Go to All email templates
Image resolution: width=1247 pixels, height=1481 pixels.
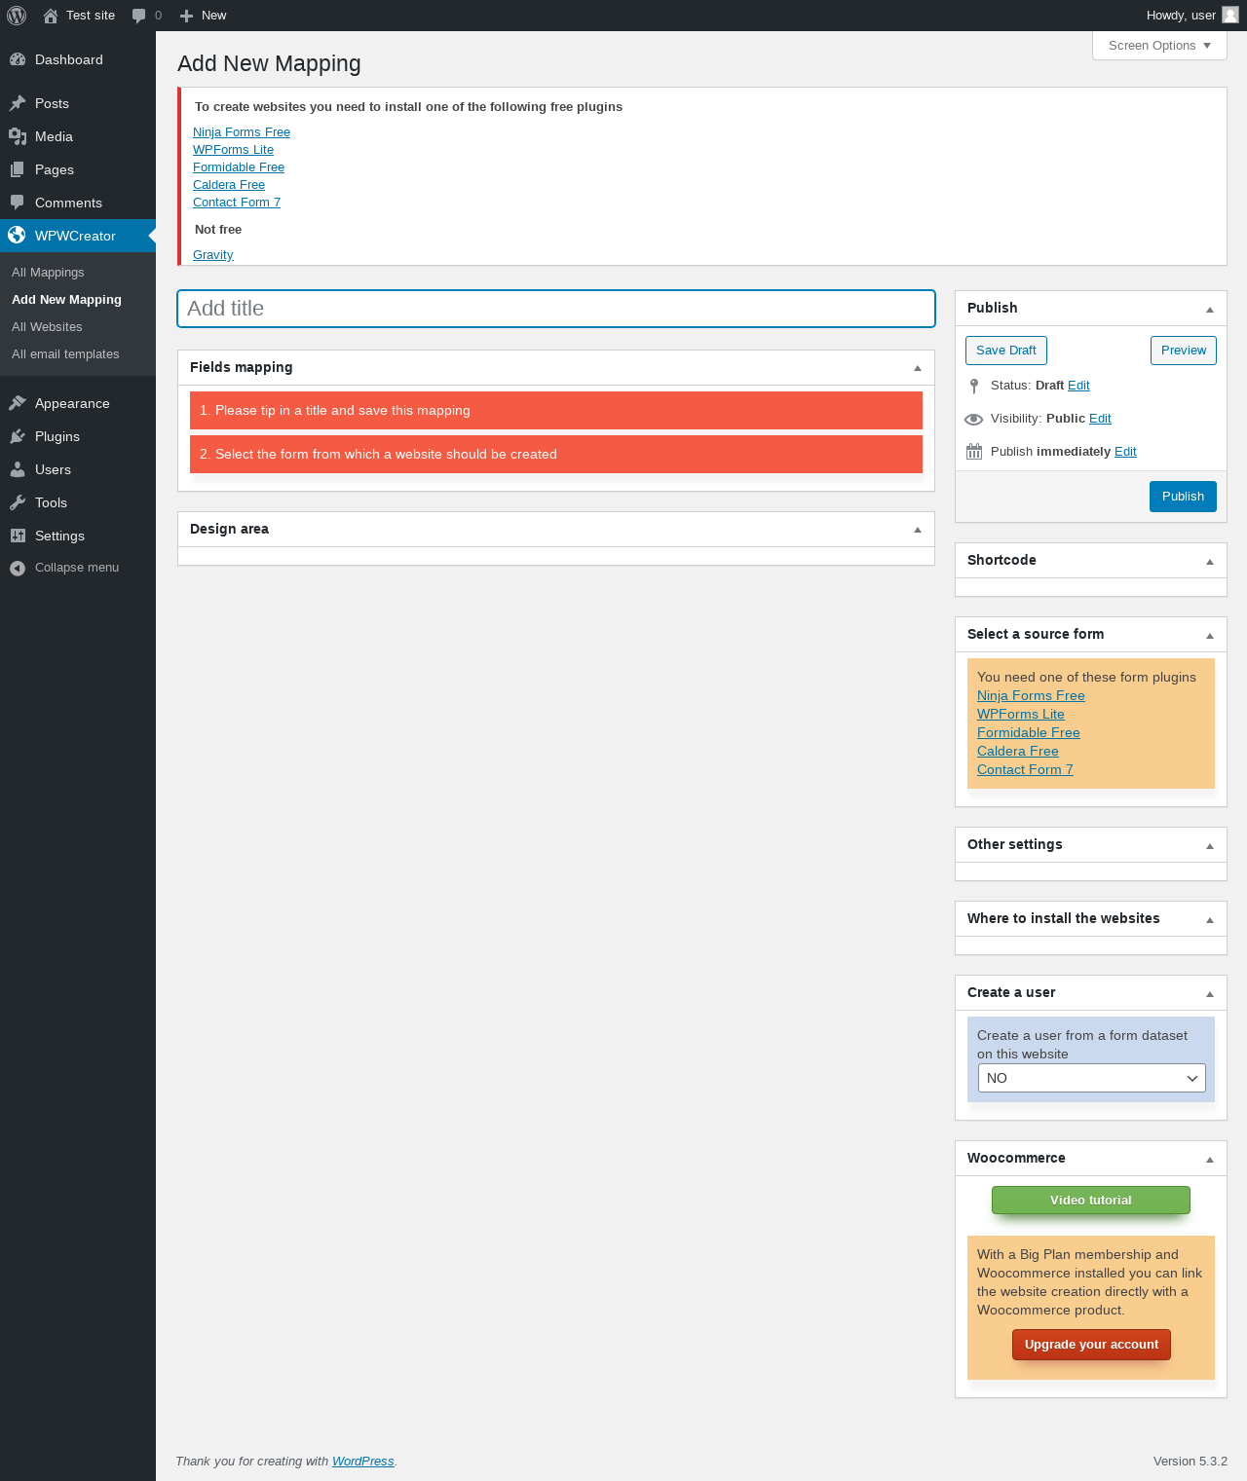(x=65, y=354)
